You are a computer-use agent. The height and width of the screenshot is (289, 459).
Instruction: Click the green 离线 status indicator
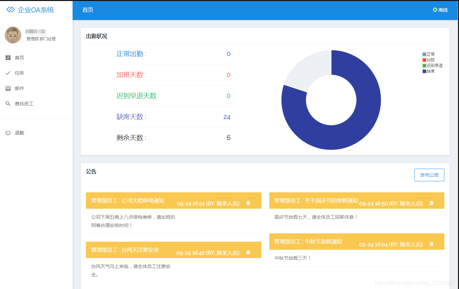[x=435, y=10]
